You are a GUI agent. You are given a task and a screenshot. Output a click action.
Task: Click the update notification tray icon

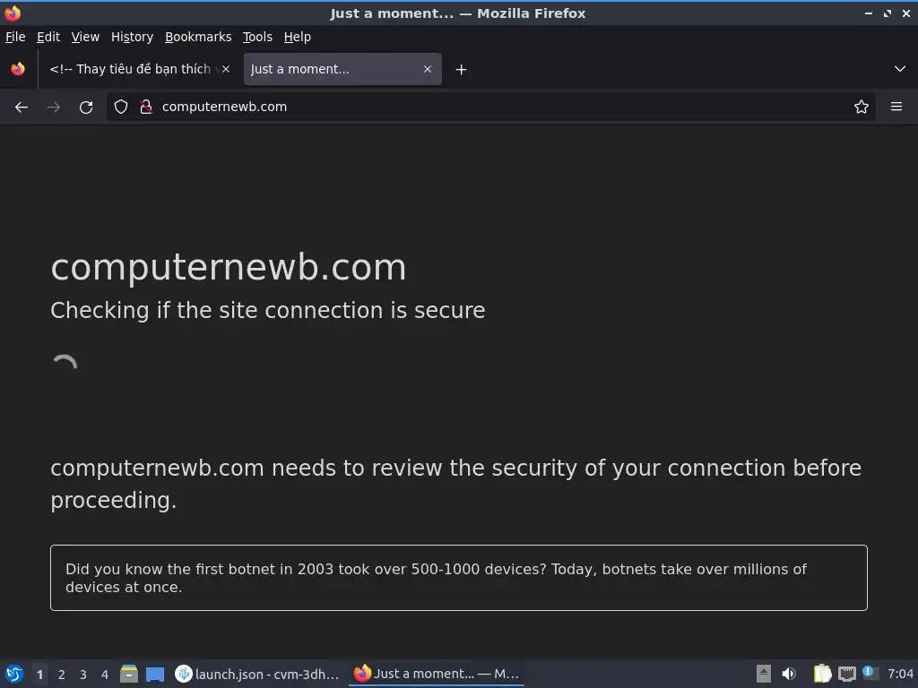pyautogui.click(x=870, y=673)
